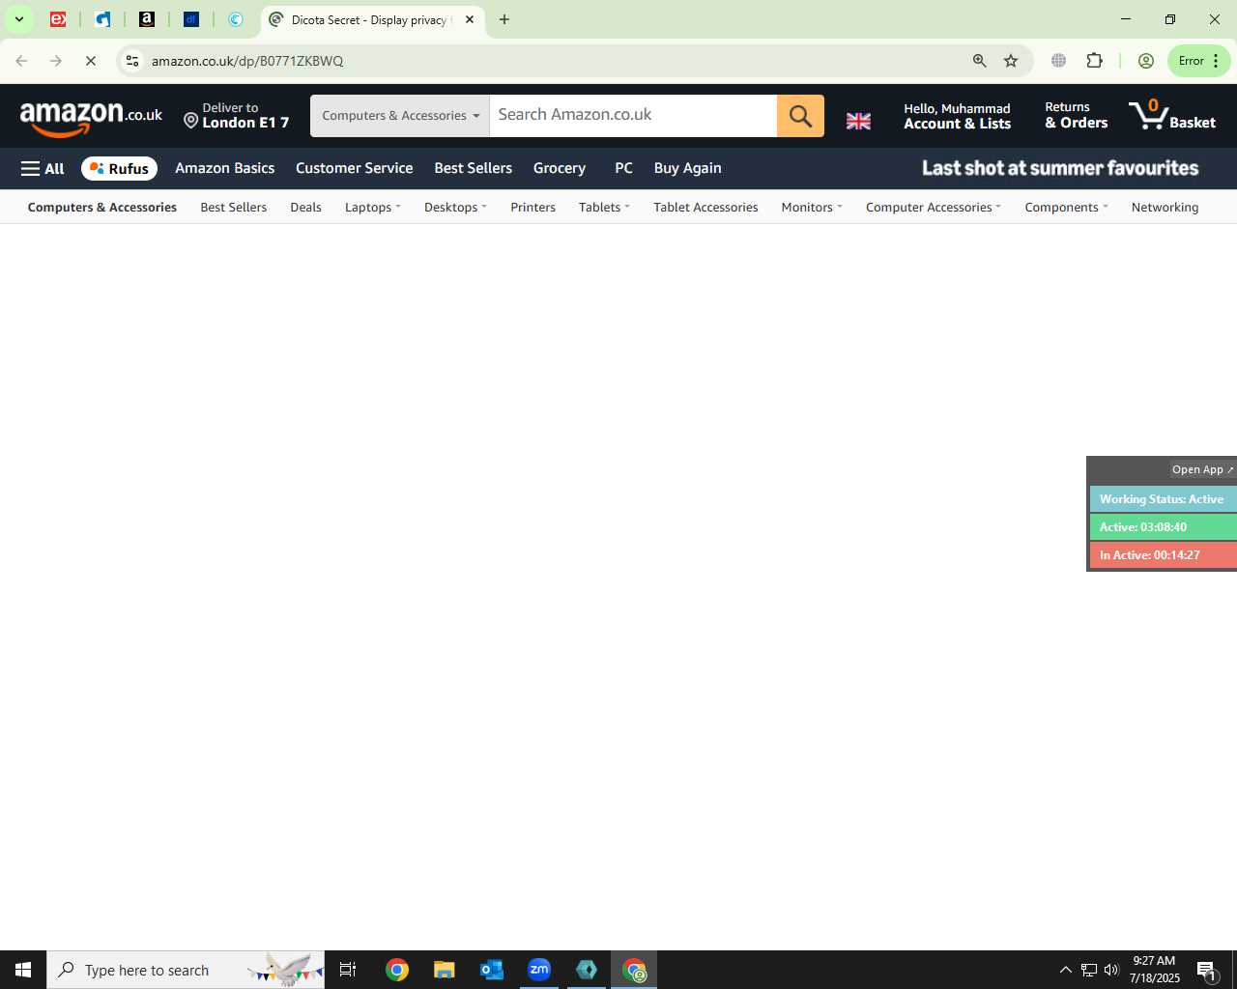Viewport: 1237px width, 989px height.
Task: Click the URL amazon.co.uk/dp/B0771ZKBWQ
Action: click(247, 61)
